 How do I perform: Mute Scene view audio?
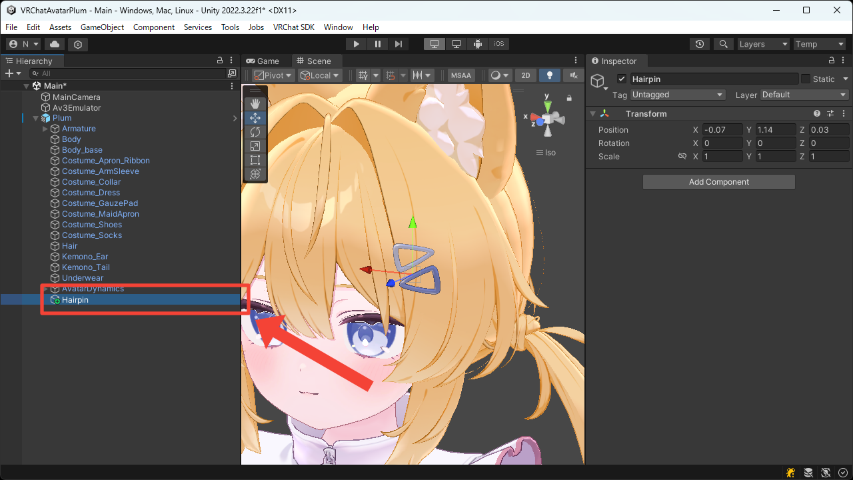pos(573,75)
